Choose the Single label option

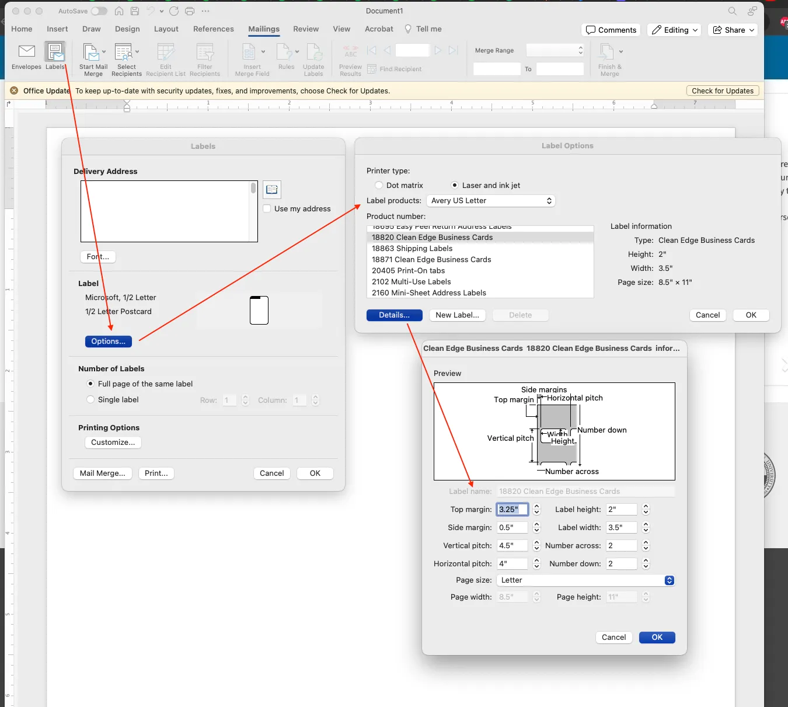point(90,399)
